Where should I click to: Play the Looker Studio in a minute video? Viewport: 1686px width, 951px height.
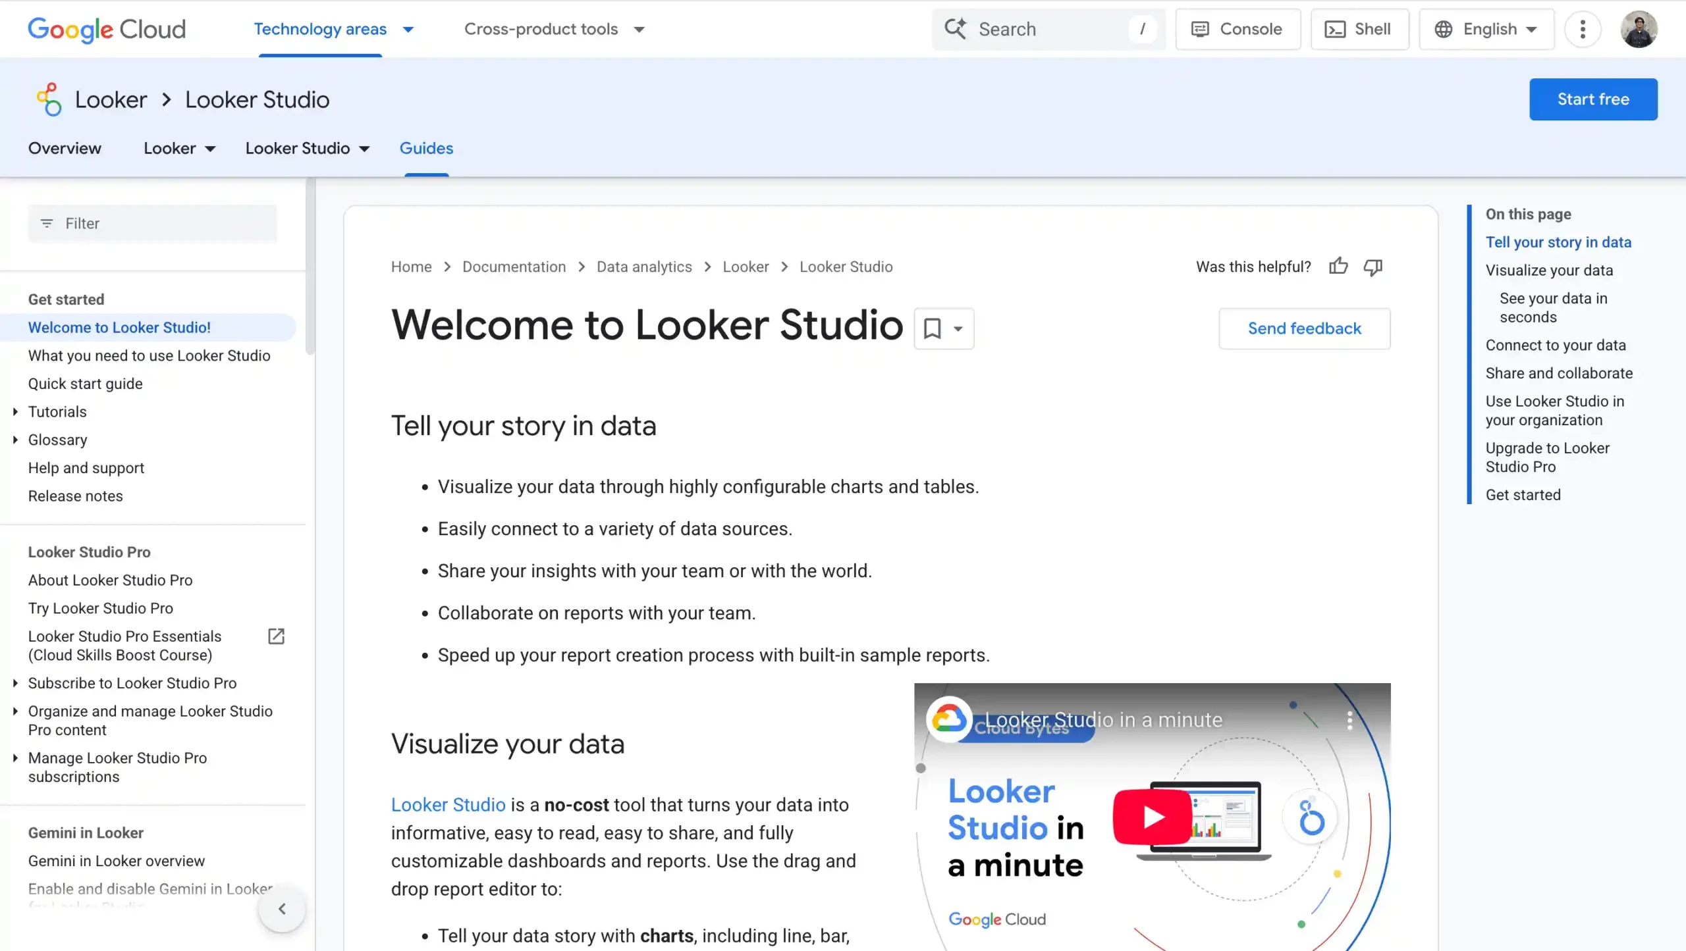click(x=1151, y=817)
